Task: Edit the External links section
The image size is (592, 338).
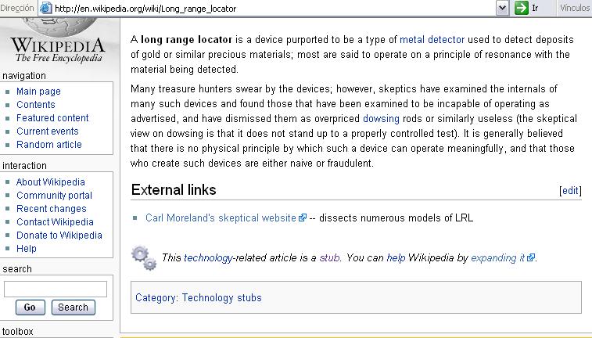Action: 570,191
